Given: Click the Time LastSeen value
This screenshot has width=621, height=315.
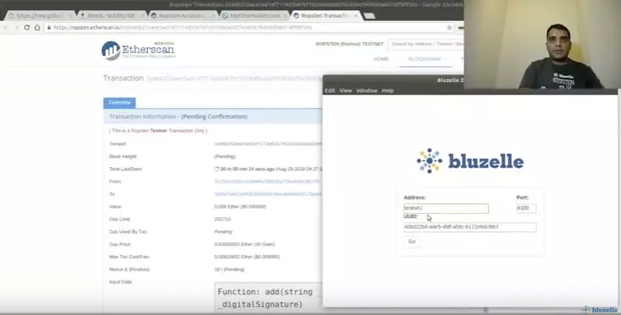Looking at the screenshot, I should [268, 169].
